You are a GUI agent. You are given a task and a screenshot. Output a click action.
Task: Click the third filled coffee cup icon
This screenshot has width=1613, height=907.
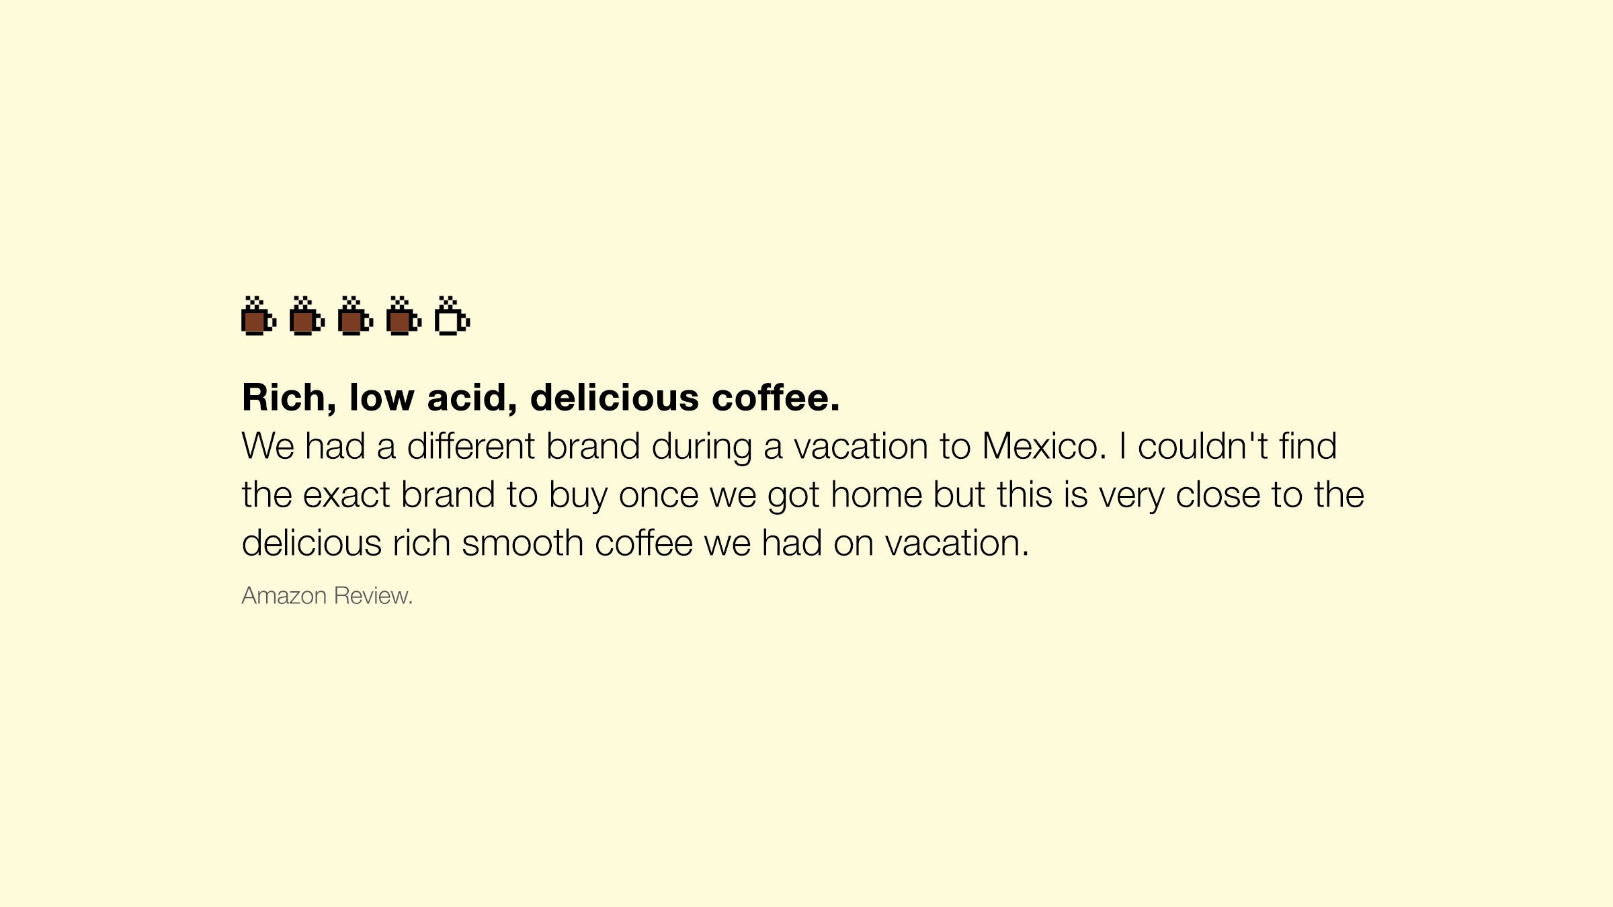pyautogui.click(x=355, y=317)
